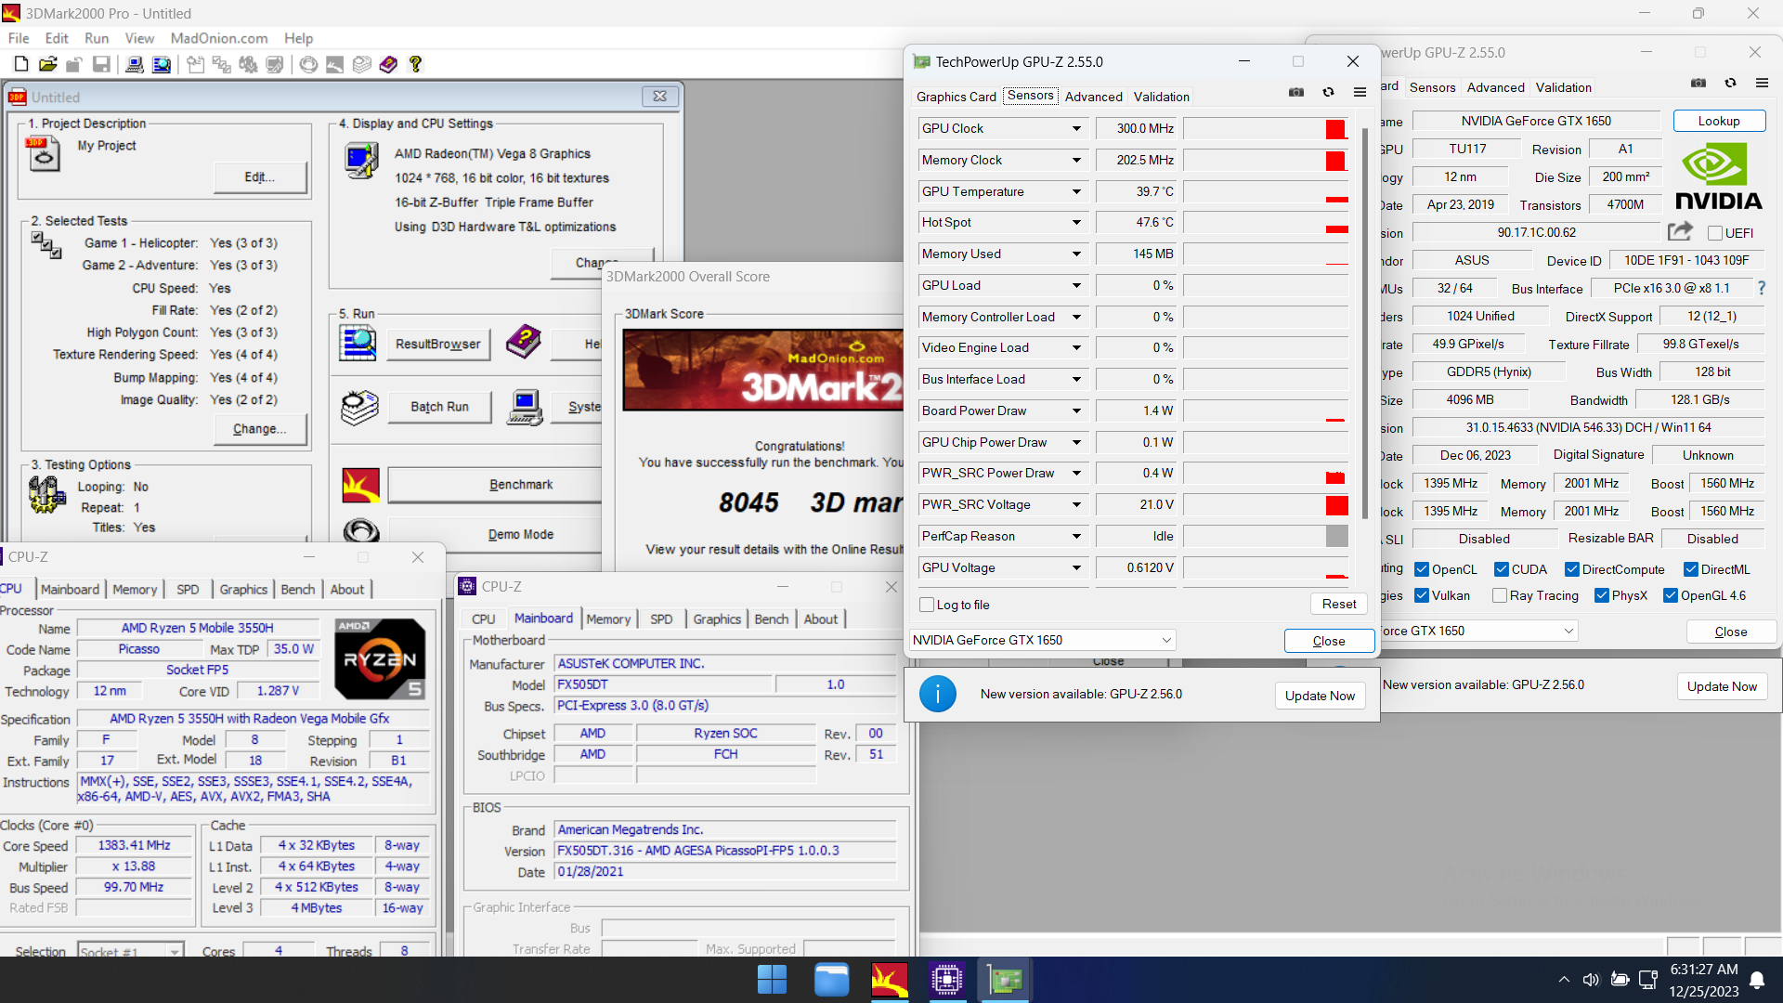Click the Lookup button in GPU-Z

1719,121
